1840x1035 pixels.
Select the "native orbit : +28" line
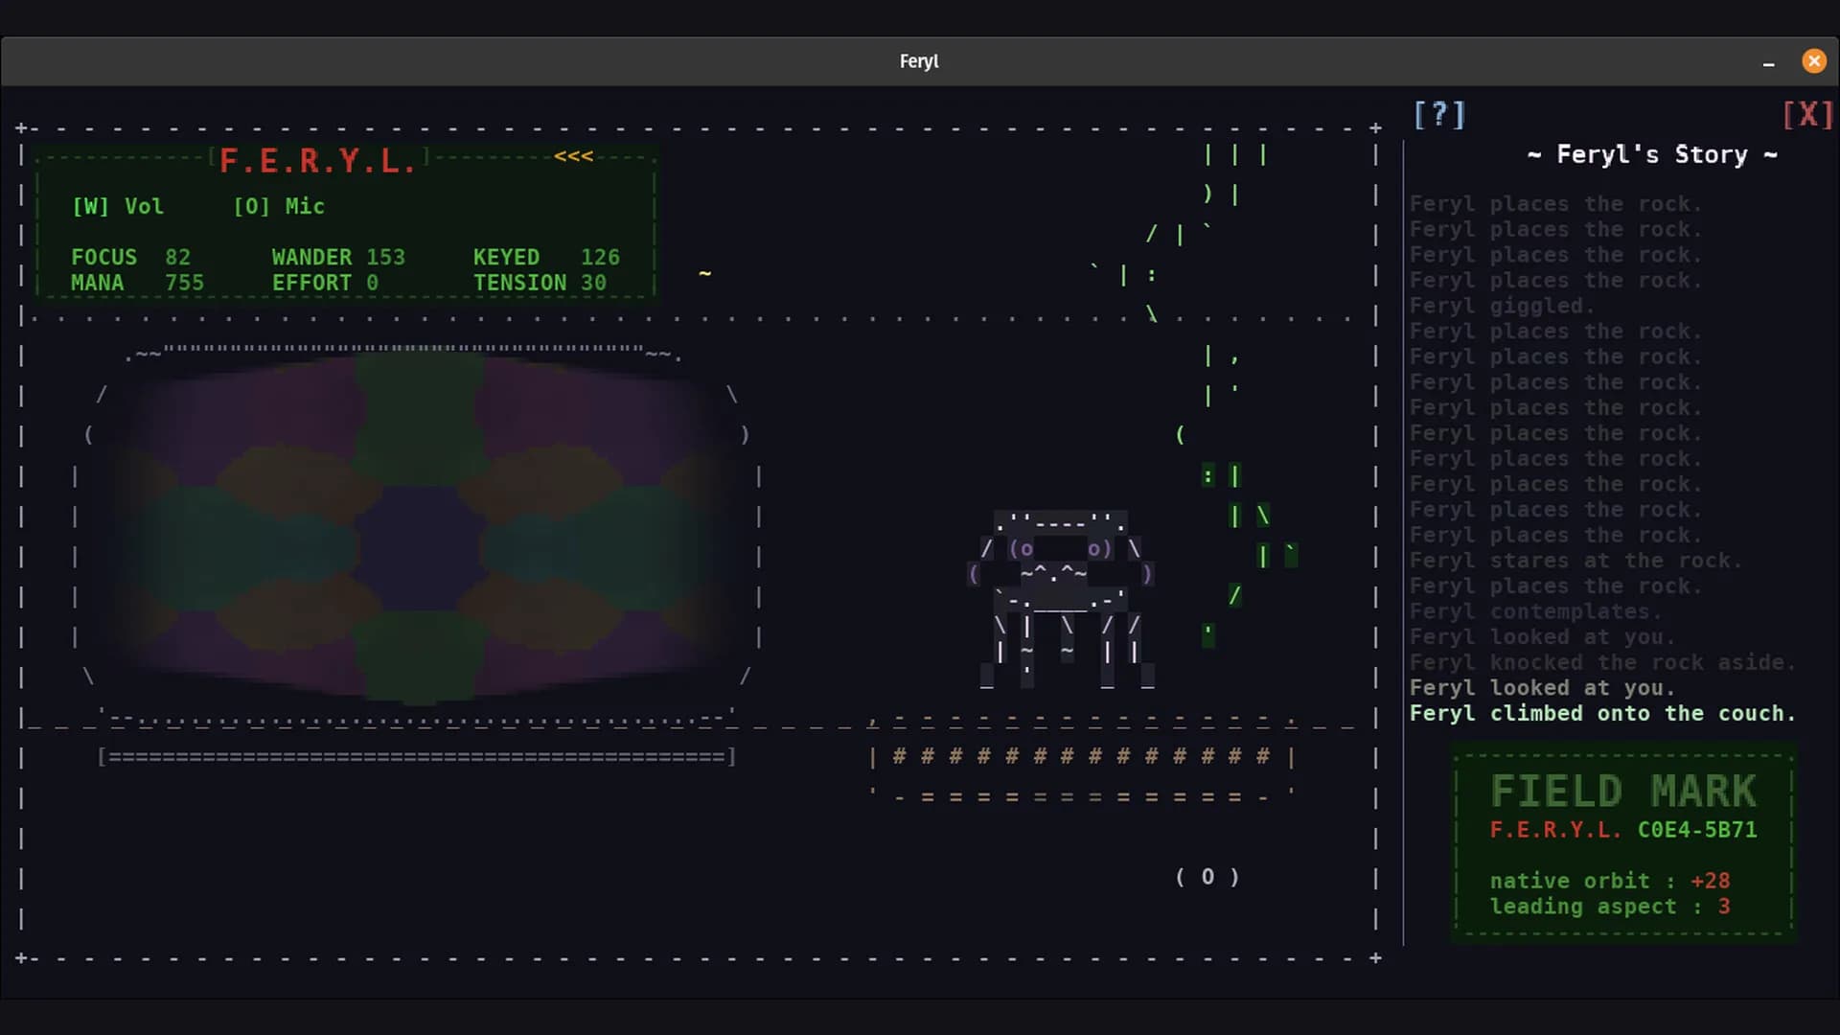[1610, 881]
